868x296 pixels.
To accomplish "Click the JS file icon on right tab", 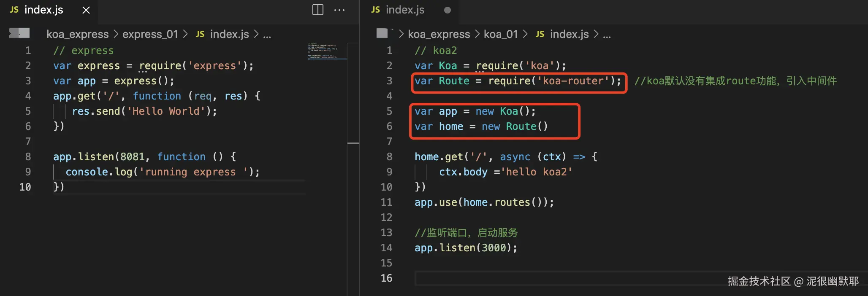I will (x=376, y=10).
